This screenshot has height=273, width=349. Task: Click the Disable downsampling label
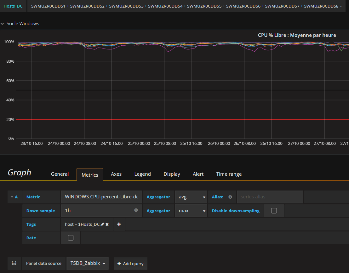click(x=236, y=211)
